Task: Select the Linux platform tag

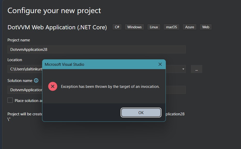Action: (154, 27)
